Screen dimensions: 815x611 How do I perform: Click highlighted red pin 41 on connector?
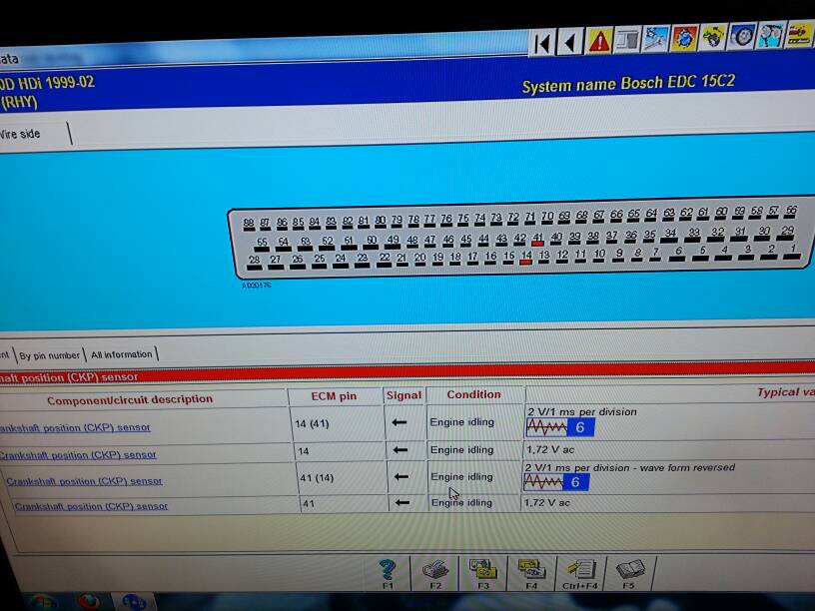click(537, 241)
